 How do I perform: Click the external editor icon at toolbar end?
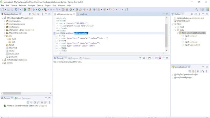[x=126, y=10]
